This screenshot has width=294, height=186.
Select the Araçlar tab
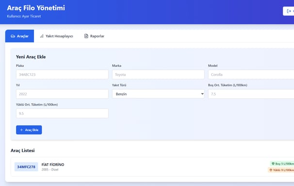tap(20, 36)
